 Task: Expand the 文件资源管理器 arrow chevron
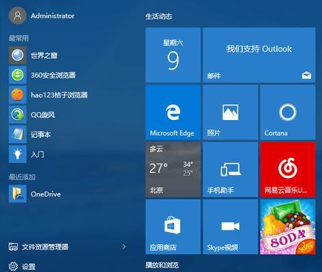pos(124,247)
